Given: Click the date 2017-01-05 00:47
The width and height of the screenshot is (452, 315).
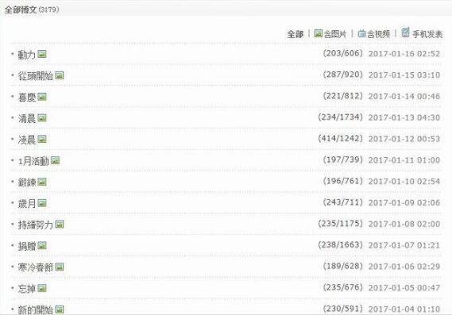Looking at the screenshot, I should click(404, 288).
